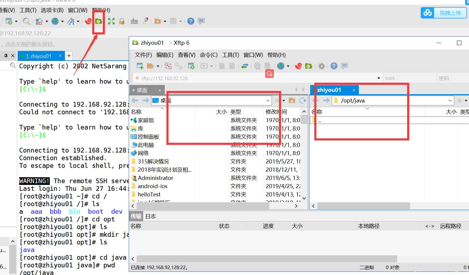Go to home folder in local pane
This screenshot has width=469, height=275.
pyautogui.click(x=292, y=101)
